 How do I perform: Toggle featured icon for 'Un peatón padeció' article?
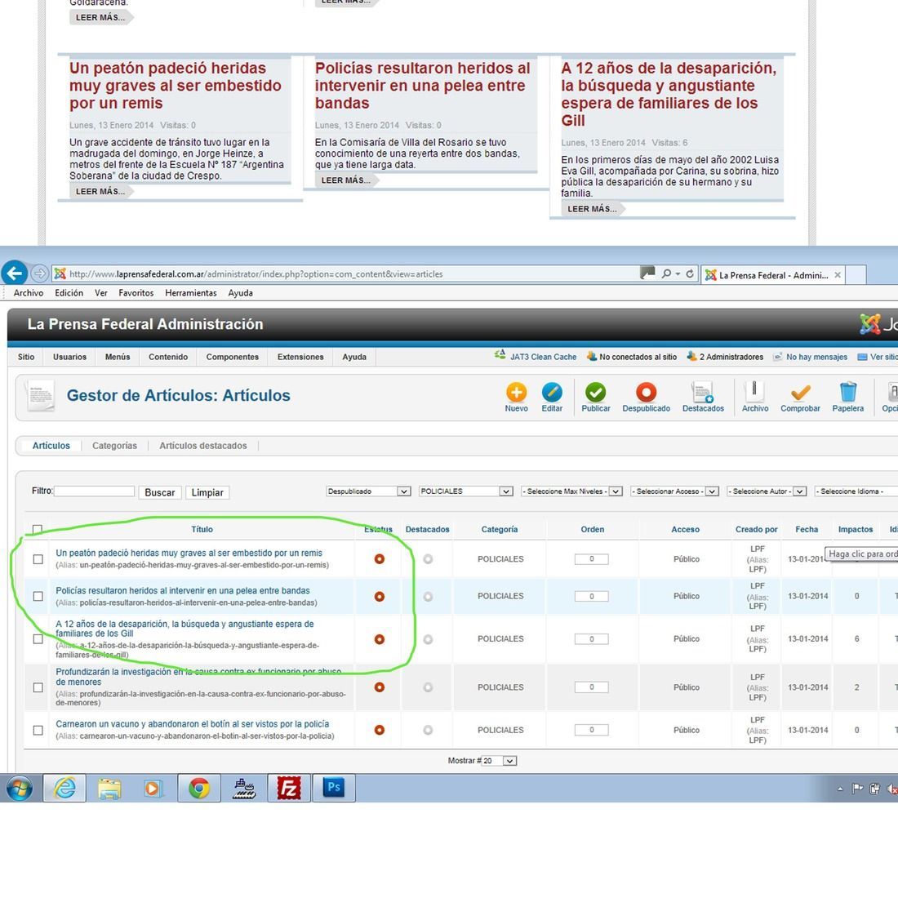[428, 559]
